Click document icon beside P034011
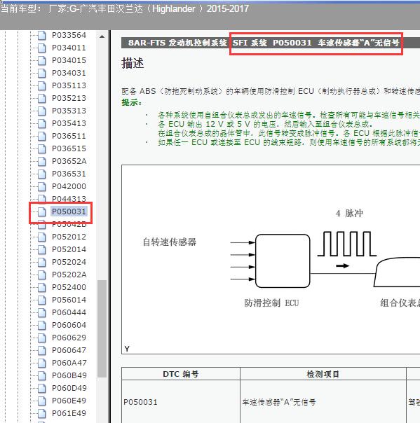This screenshot has height=423, width=420. pos(42,48)
